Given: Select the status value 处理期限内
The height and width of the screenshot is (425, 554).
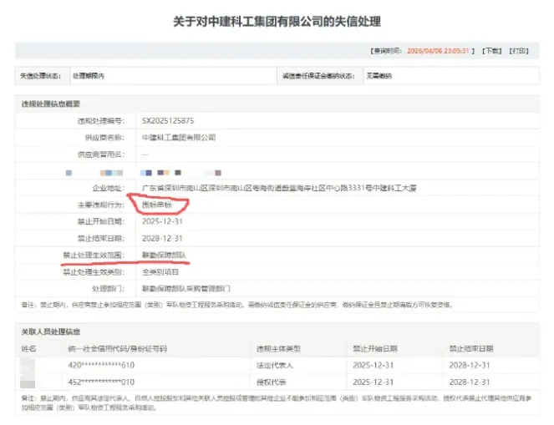Looking at the screenshot, I should [x=89, y=76].
